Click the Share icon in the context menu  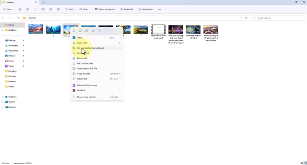93,31
